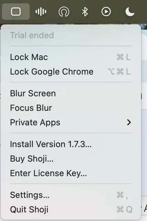Toggle the Focus crescent moon icon
This screenshot has height=221, width=147.
pos(130,12)
